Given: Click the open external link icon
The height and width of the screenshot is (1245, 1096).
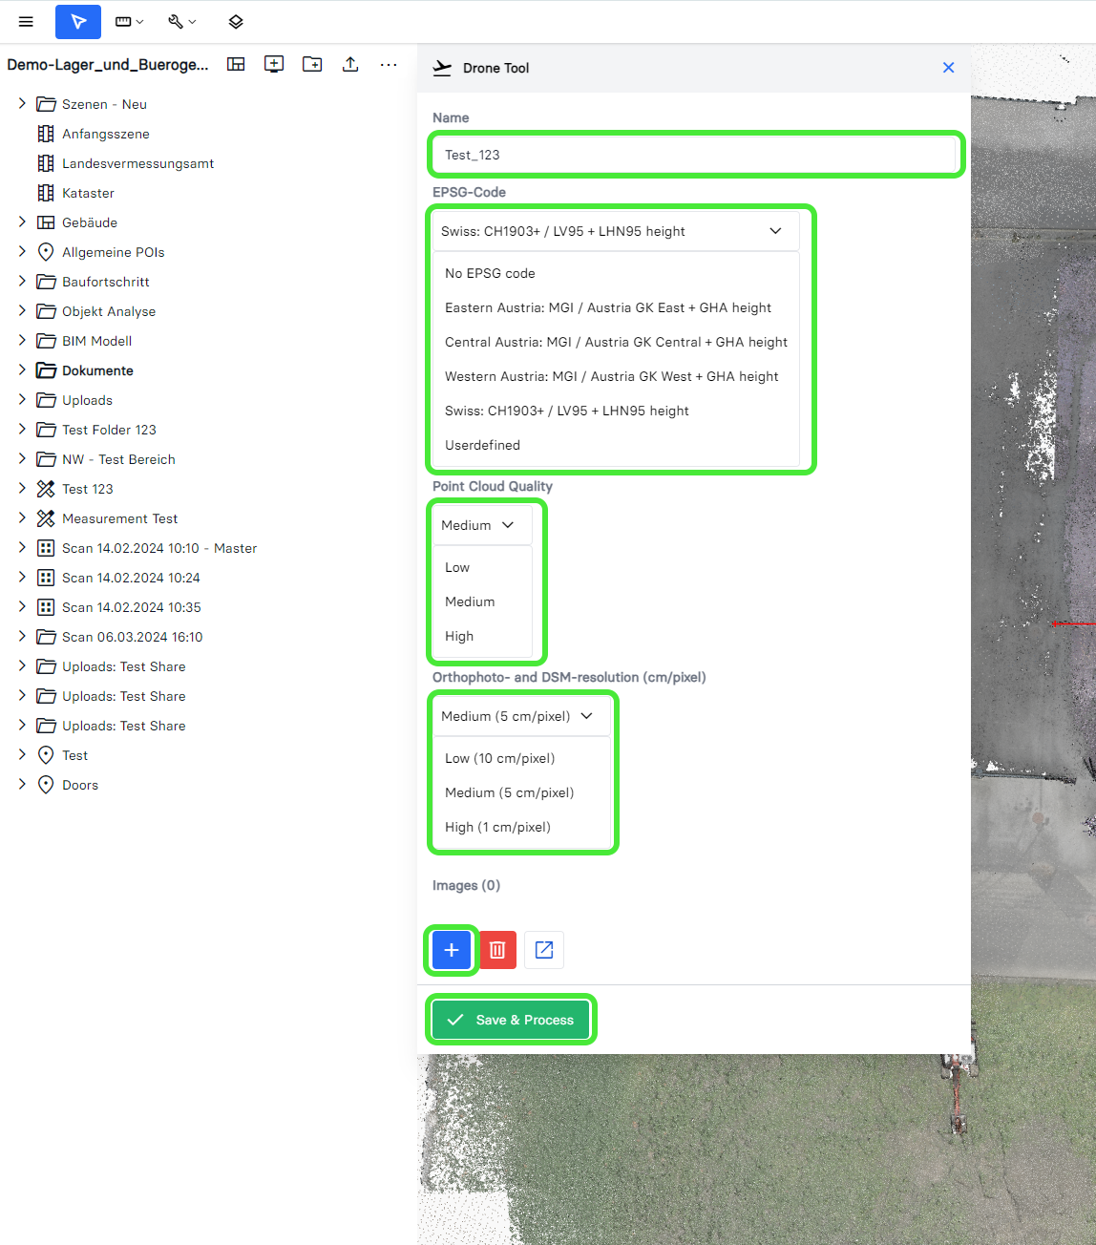Looking at the screenshot, I should [544, 950].
